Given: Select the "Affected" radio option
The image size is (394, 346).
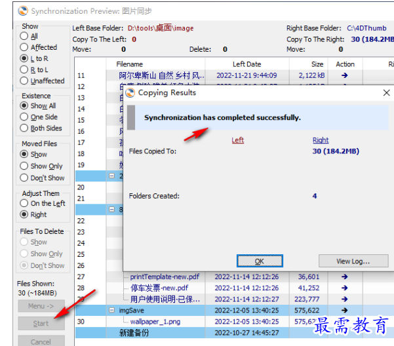Looking at the screenshot, I should [24, 48].
